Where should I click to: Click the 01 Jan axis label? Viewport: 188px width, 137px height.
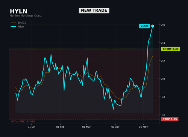[32, 127]
